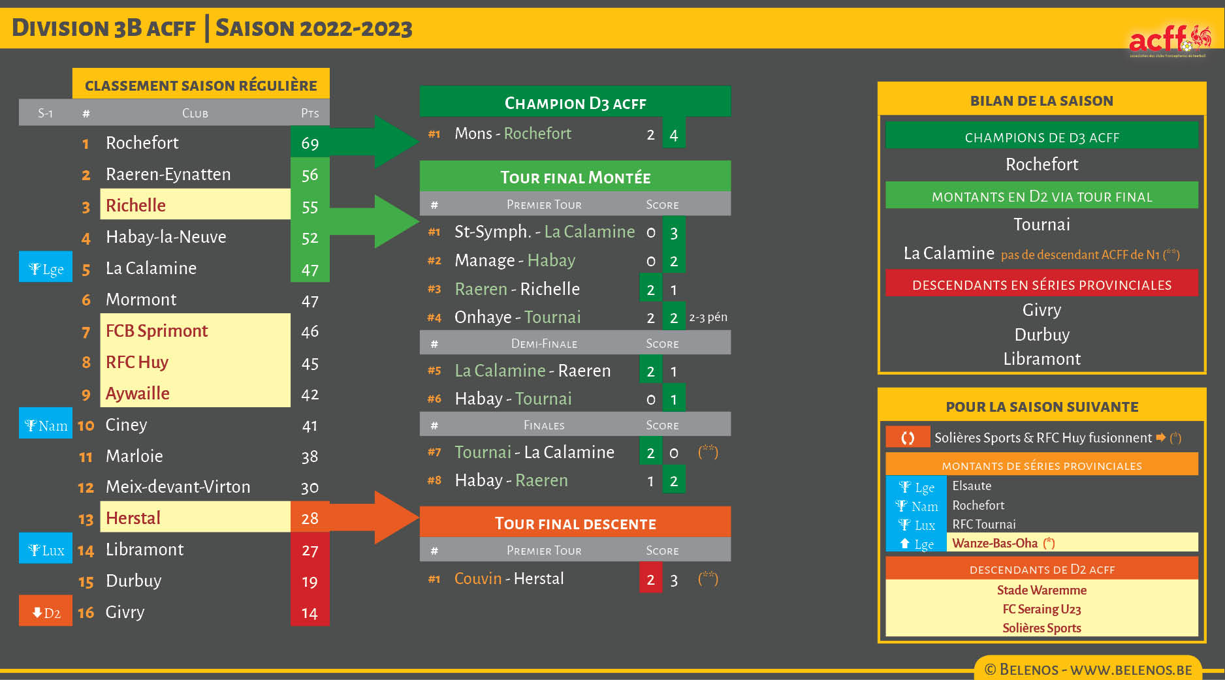Click the orange merger icon beside Solières Sports
This screenshot has height=680, width=1225.
pos(908,437)
